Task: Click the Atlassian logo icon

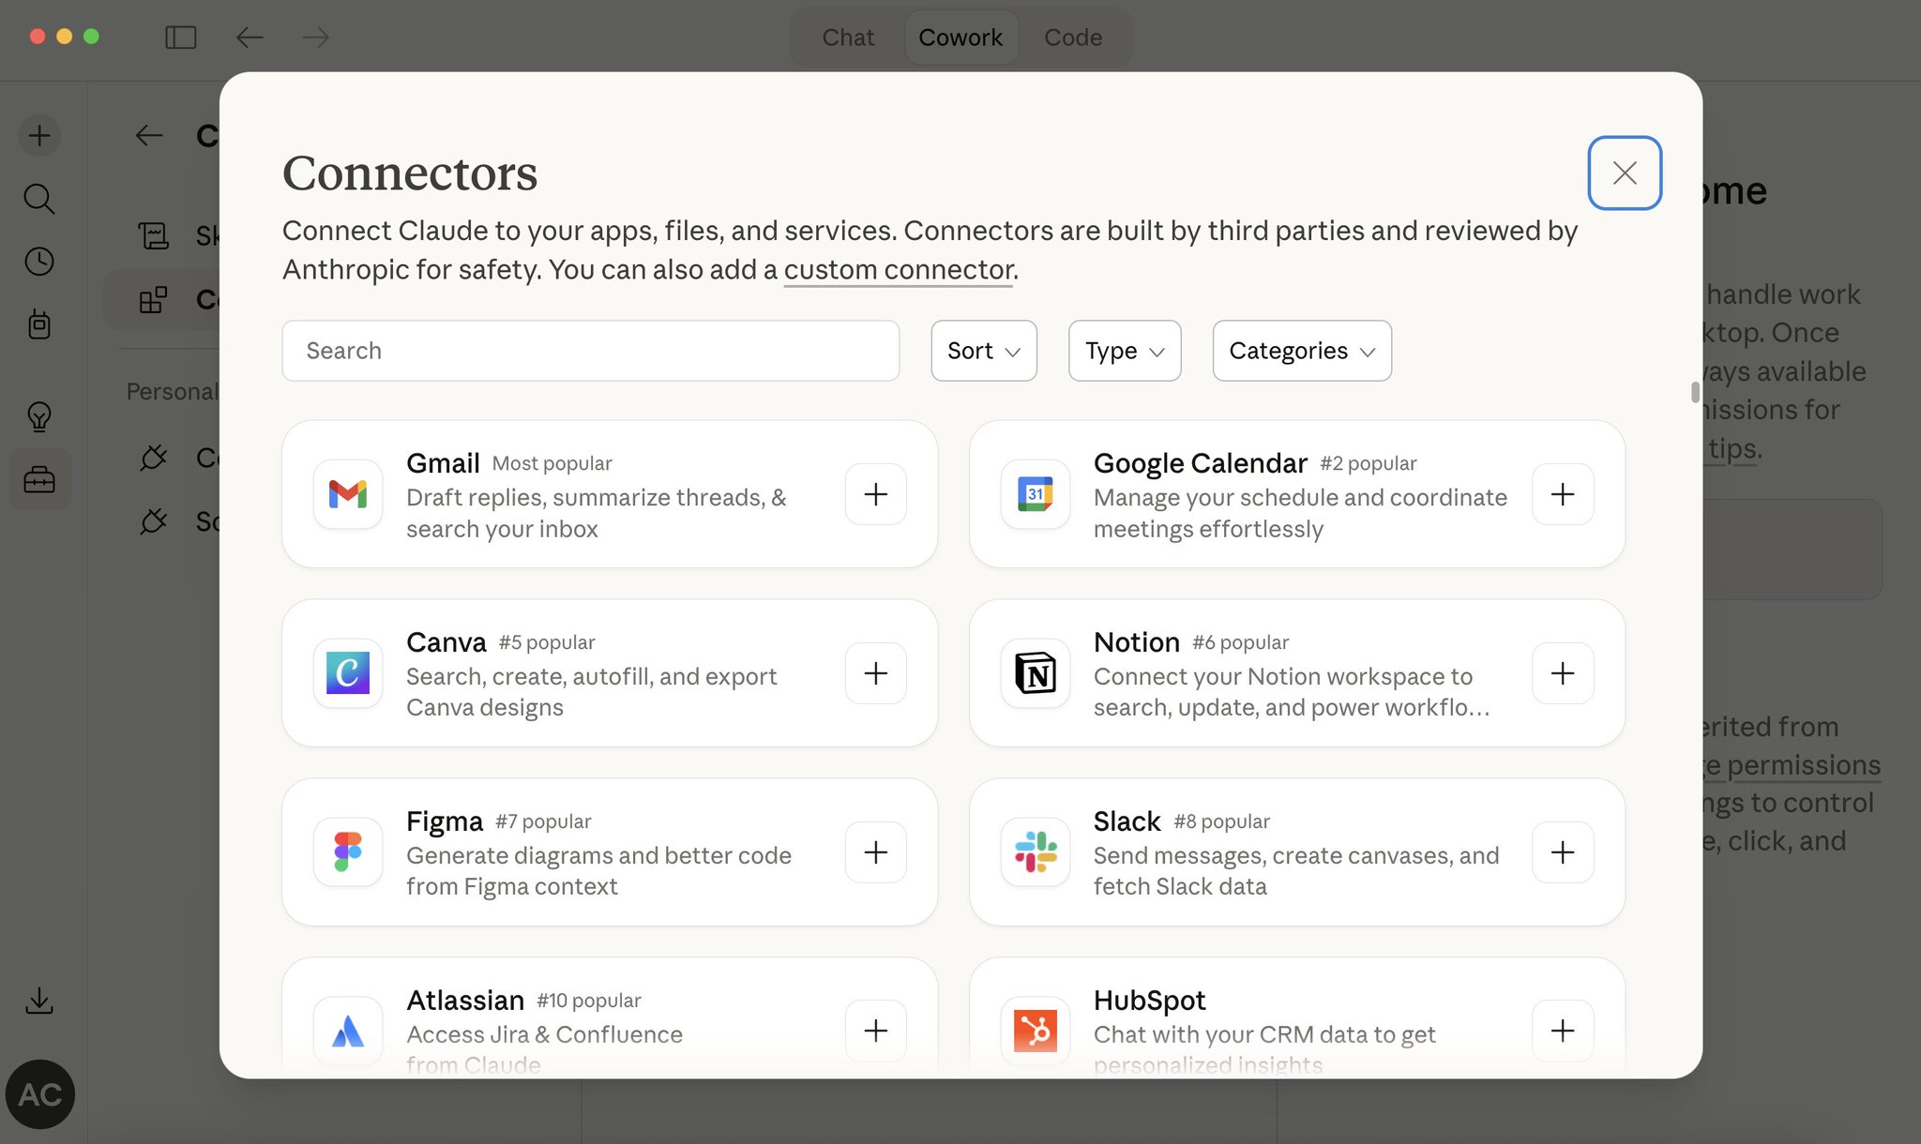Action: tap(348, 1031)
